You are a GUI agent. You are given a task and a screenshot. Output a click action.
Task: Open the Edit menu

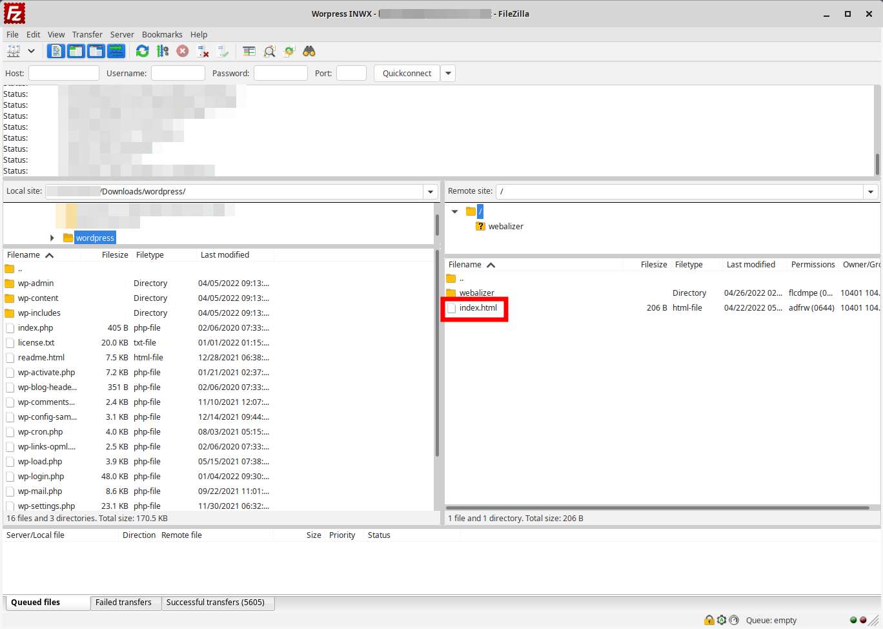[x=33, y=34]
